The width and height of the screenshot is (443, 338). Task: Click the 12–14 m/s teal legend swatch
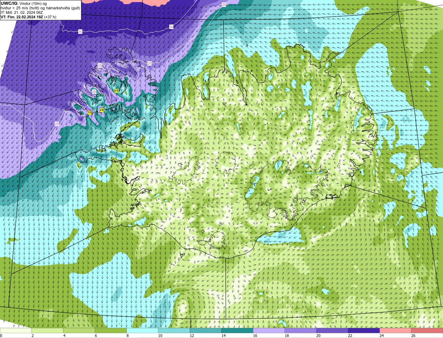(x=206, y=330)
